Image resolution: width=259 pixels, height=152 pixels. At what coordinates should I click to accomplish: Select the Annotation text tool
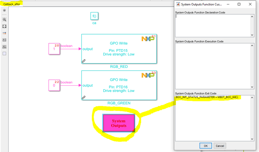pos(4,40)
